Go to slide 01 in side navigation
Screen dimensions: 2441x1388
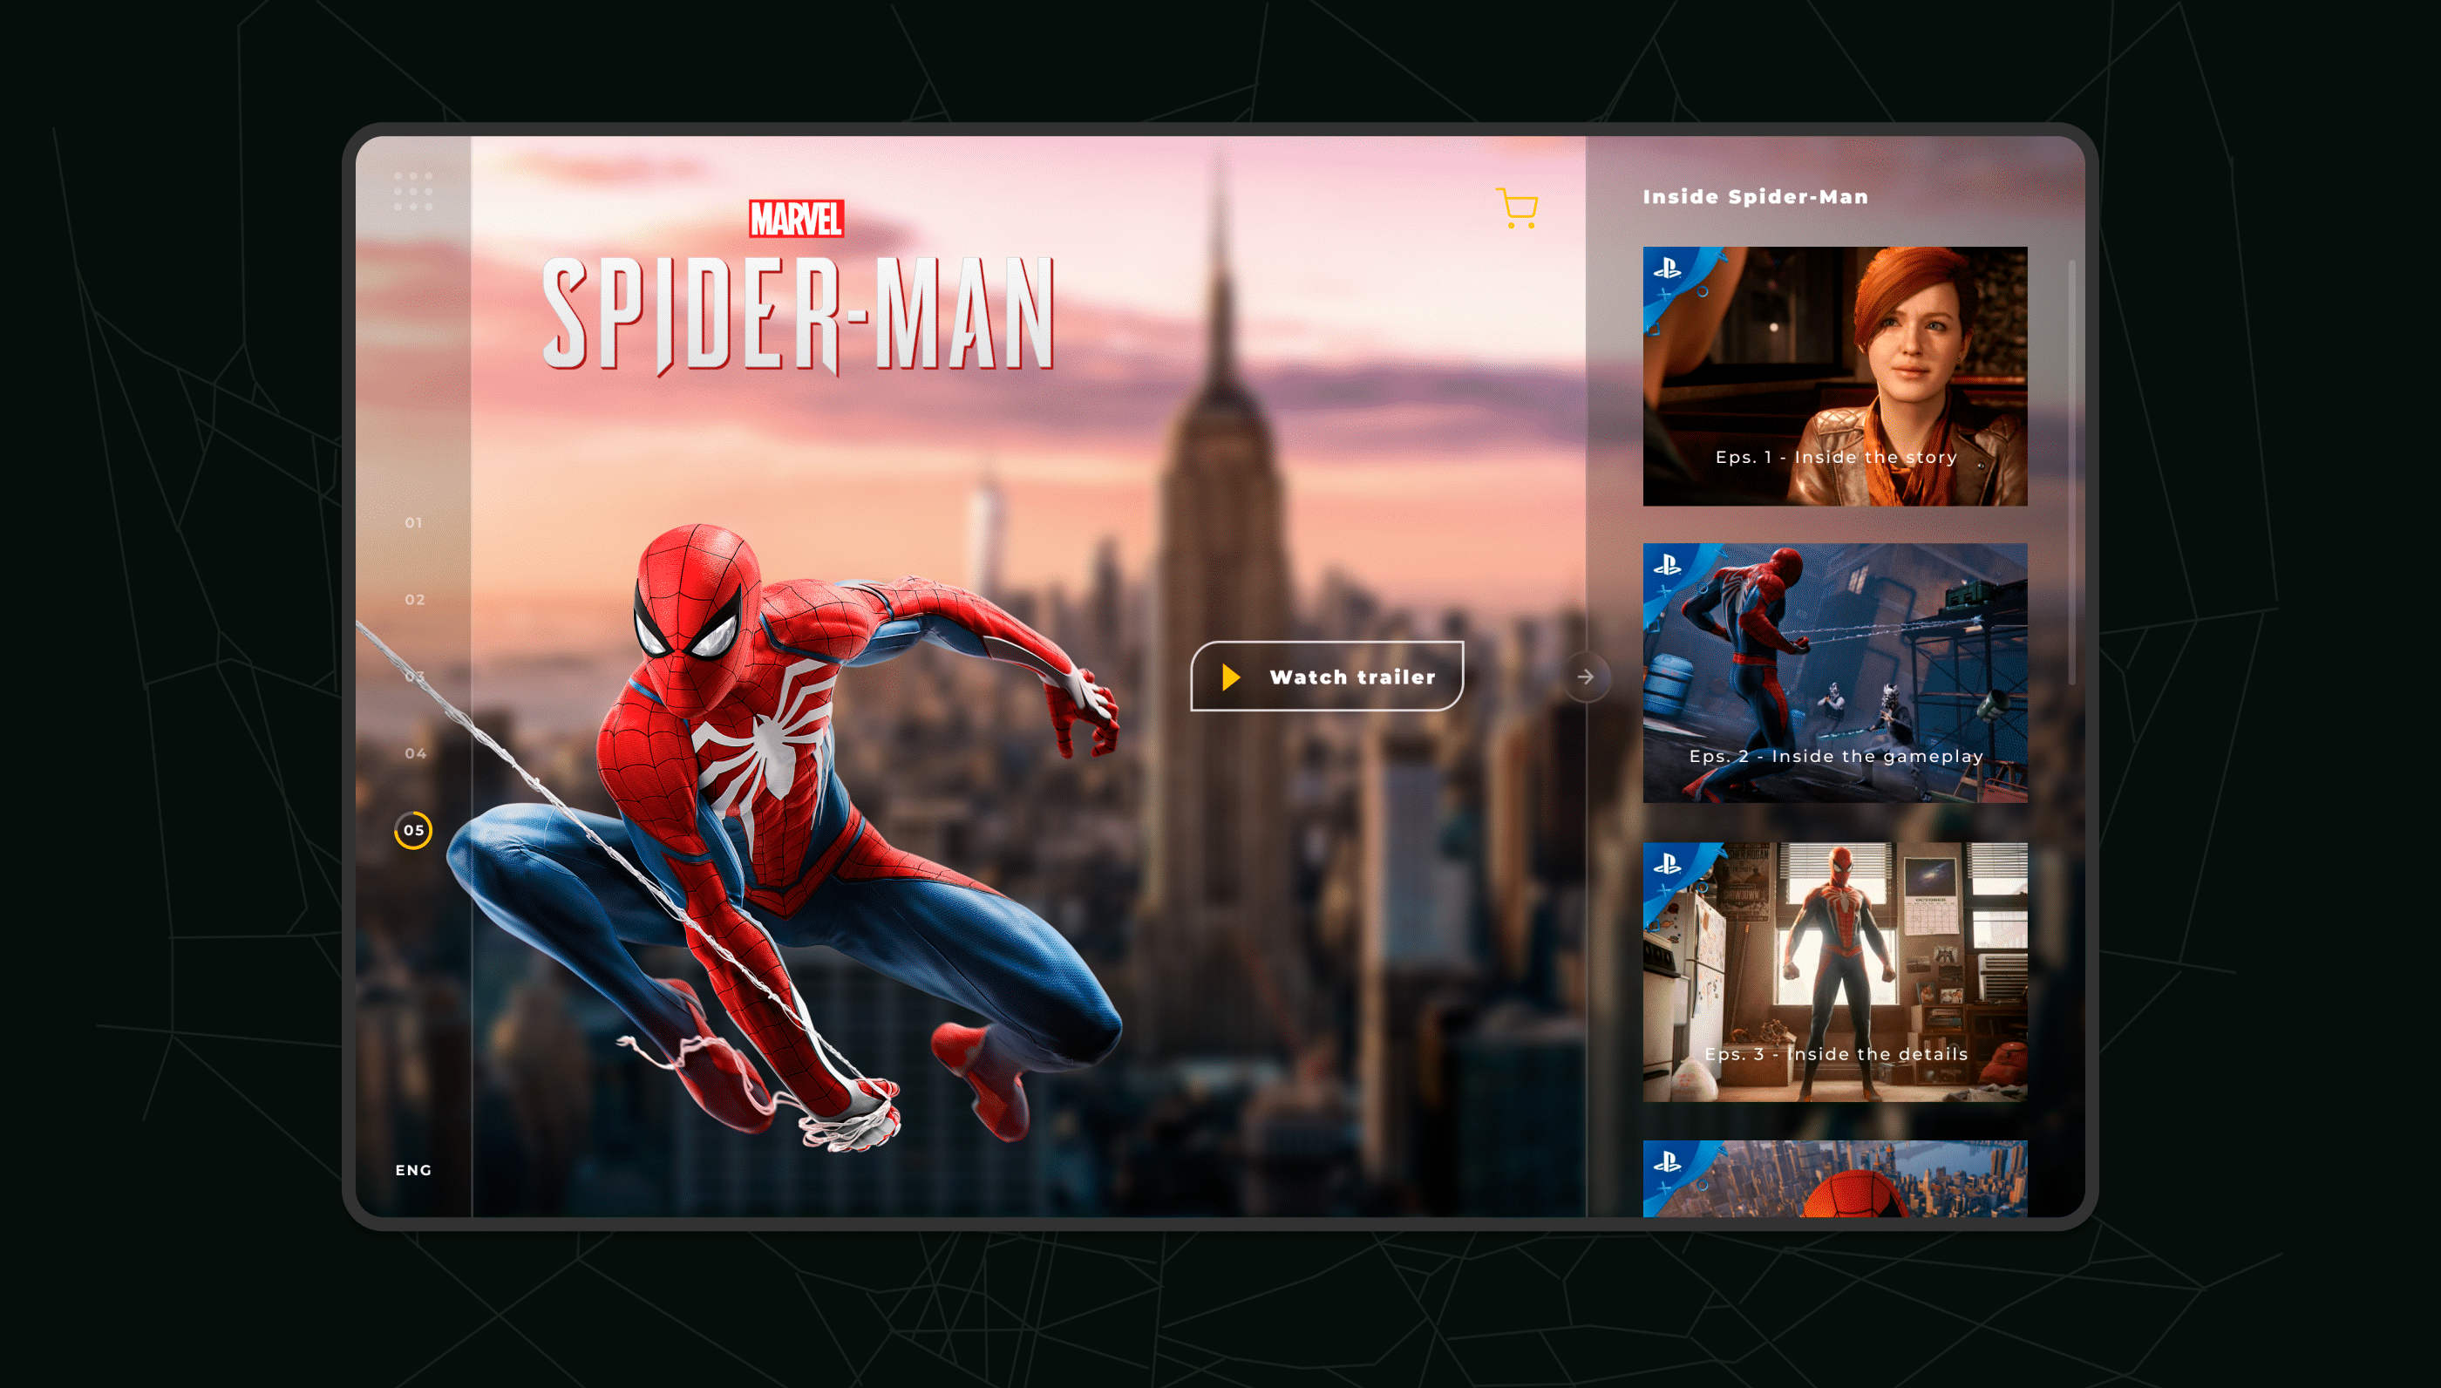(x=414, y=522)
